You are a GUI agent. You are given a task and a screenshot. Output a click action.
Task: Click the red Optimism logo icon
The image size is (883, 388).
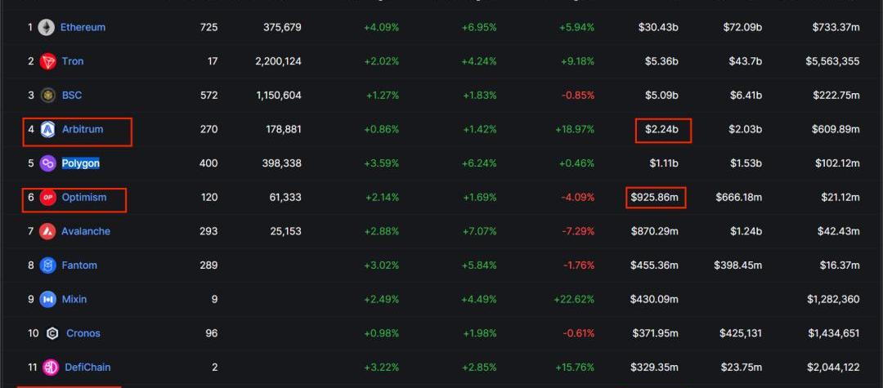(48, 198)
